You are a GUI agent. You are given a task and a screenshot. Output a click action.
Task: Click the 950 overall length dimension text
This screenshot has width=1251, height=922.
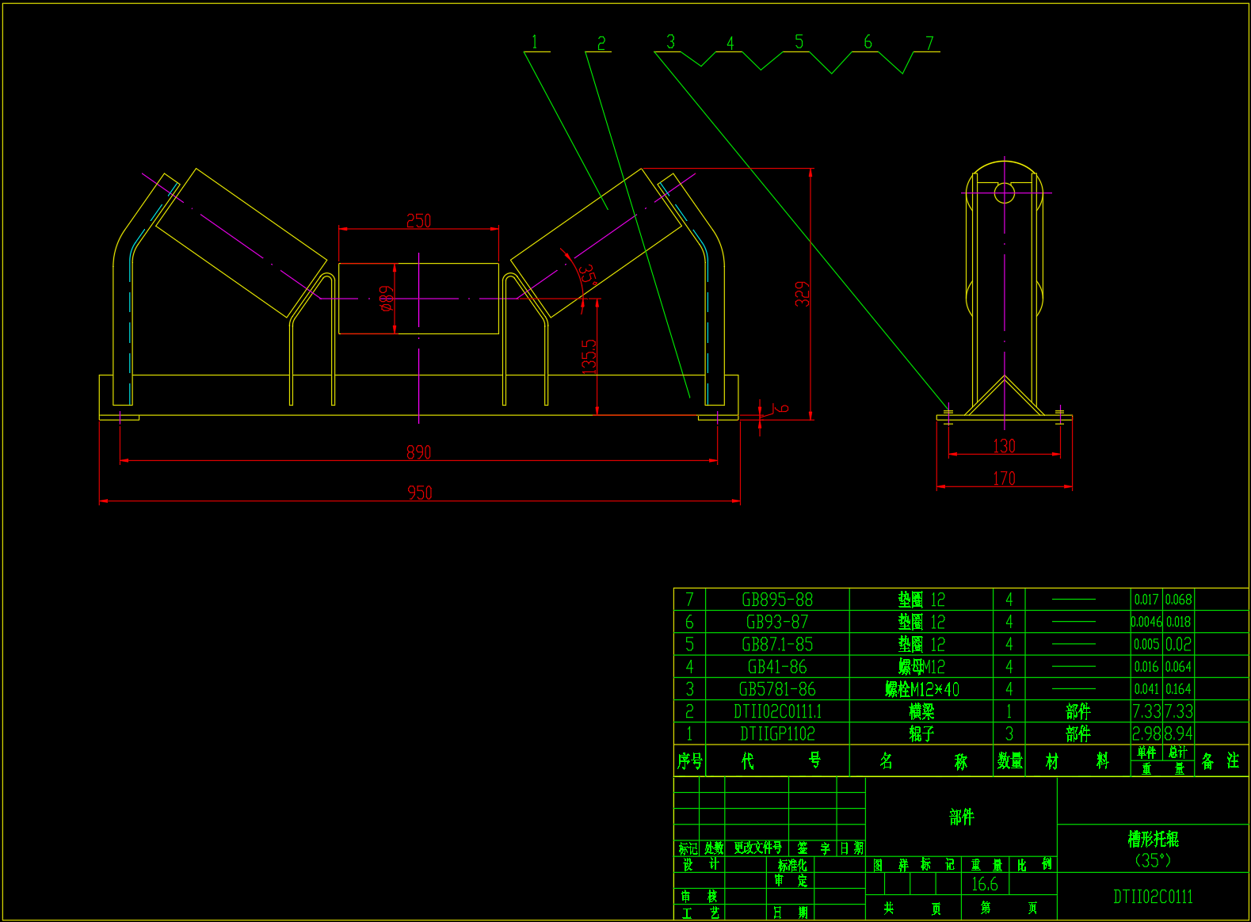pyautogui.click(x=419, y=493)
